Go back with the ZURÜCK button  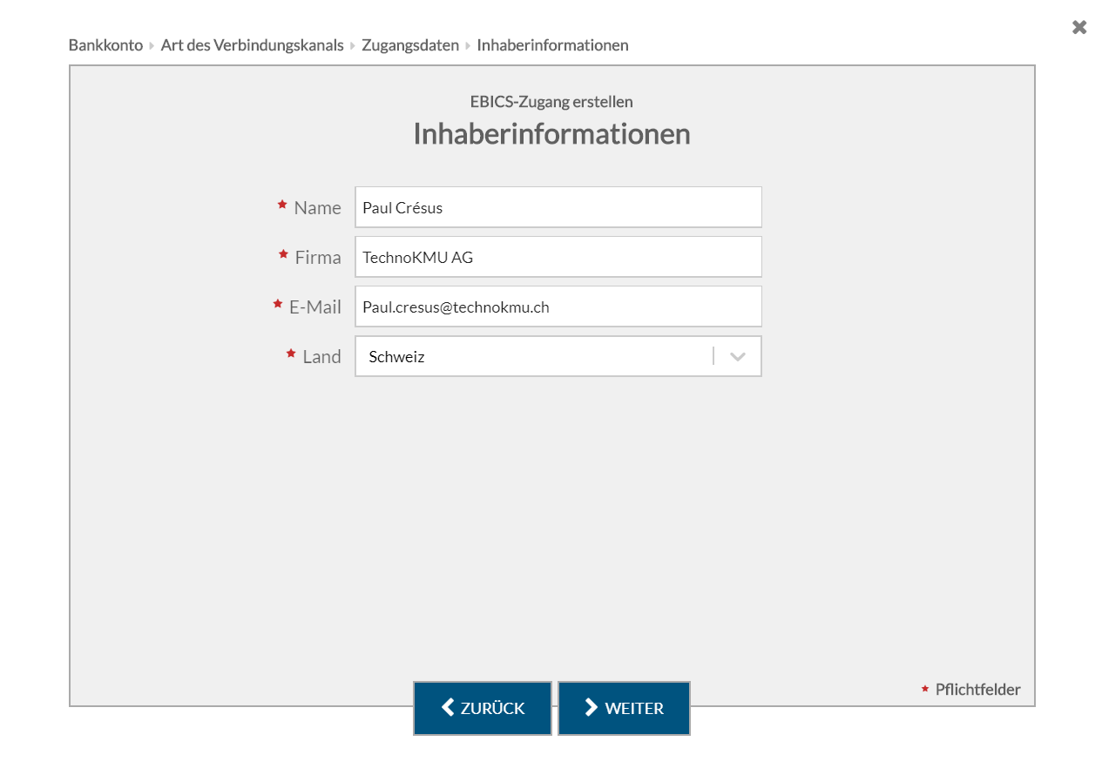pyautogui.click(x=483, y=708)
